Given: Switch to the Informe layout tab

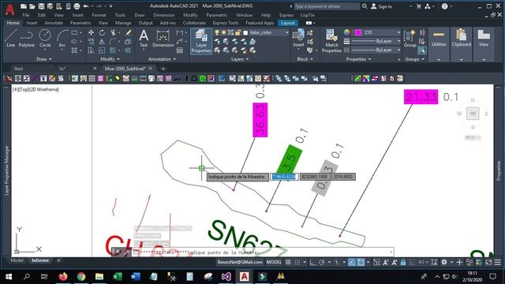Looking at the screenshot, I should click(x=40, y=260).
